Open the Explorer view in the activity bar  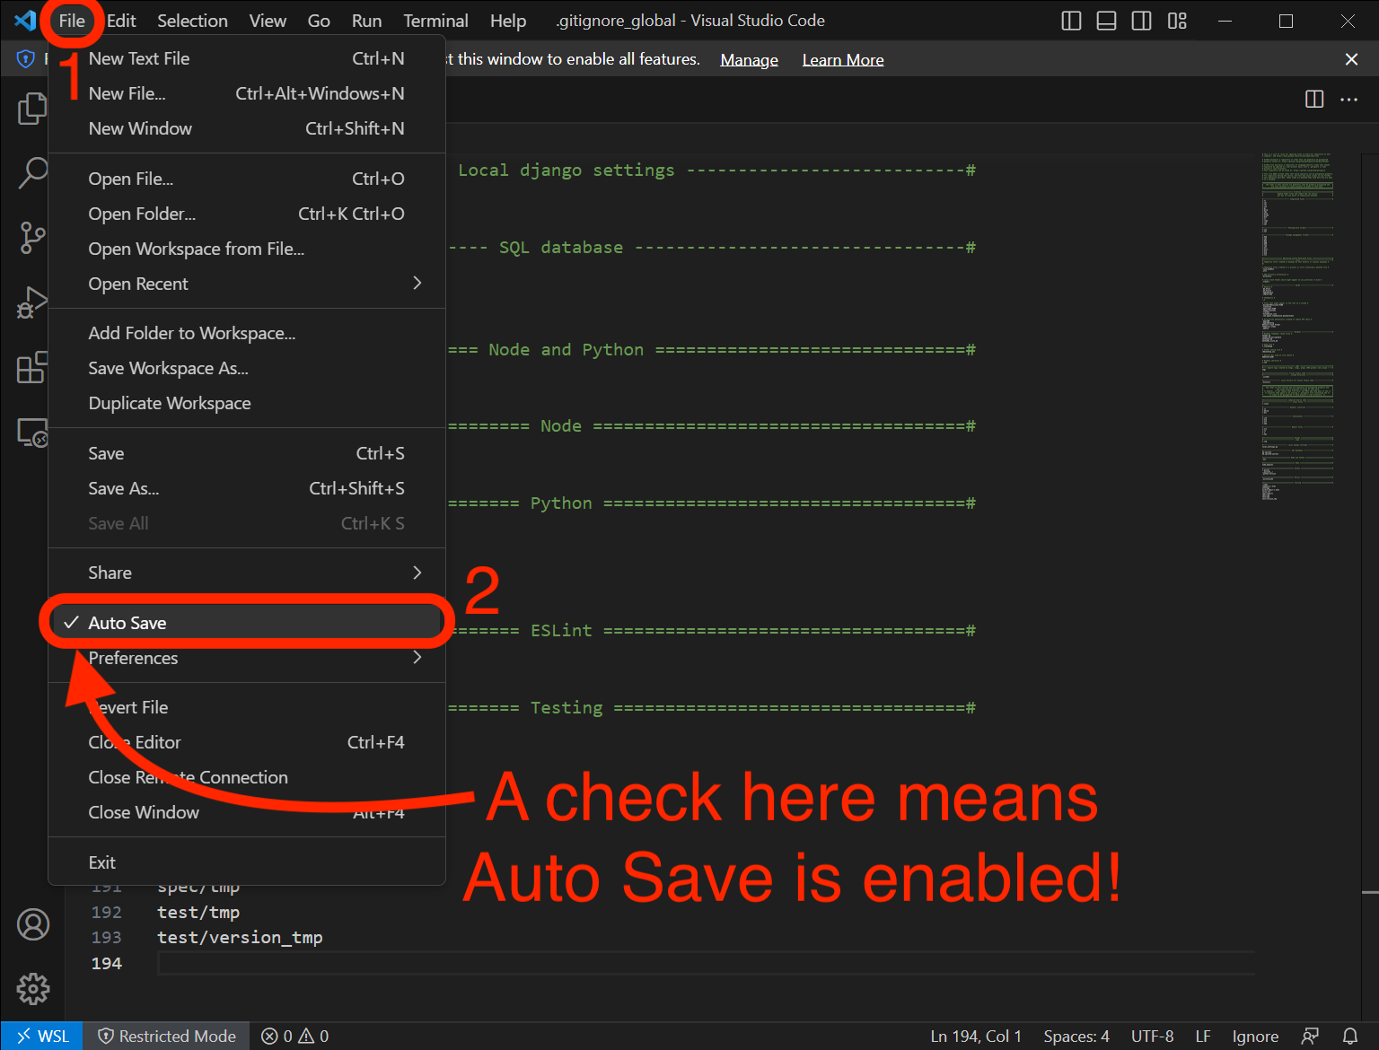pos(33,108)
